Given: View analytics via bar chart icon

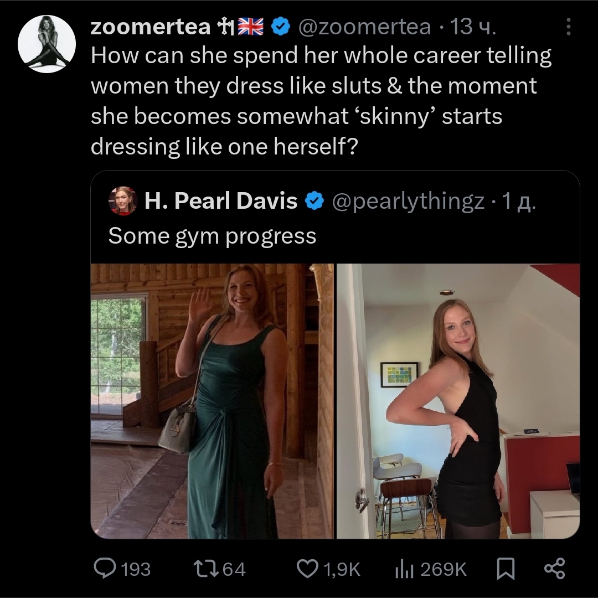Looking at the screenshot, I should point(404,569).
